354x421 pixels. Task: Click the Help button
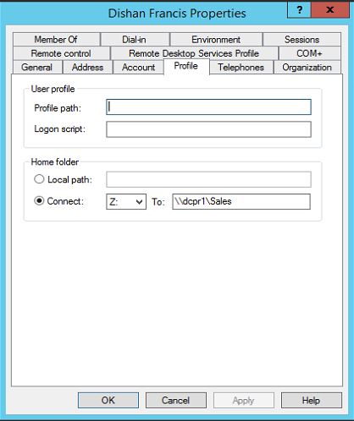tap(311, 400)
